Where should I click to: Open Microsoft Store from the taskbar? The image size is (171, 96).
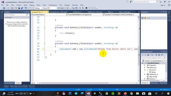coord(150,94)
